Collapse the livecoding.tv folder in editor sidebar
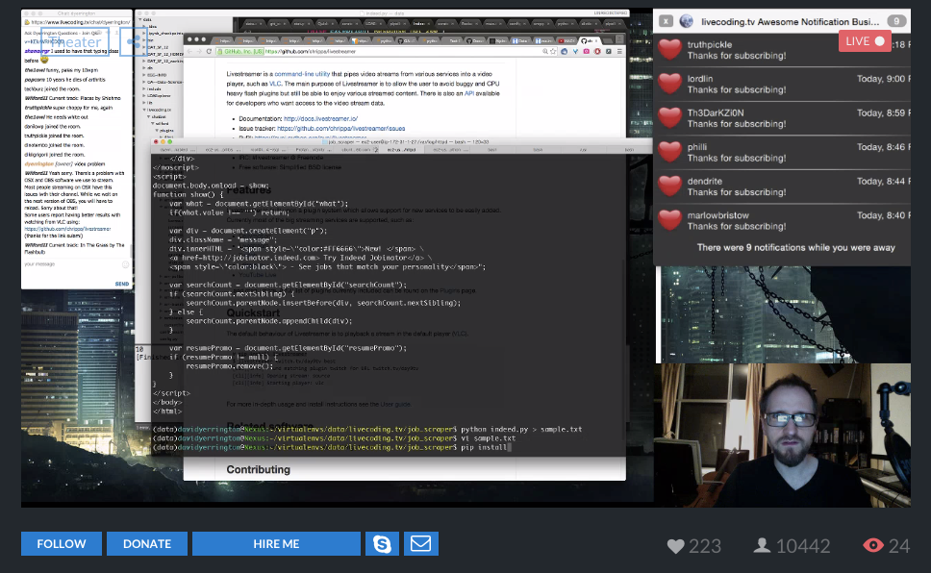The image size is (931, 573). (145, 110)
